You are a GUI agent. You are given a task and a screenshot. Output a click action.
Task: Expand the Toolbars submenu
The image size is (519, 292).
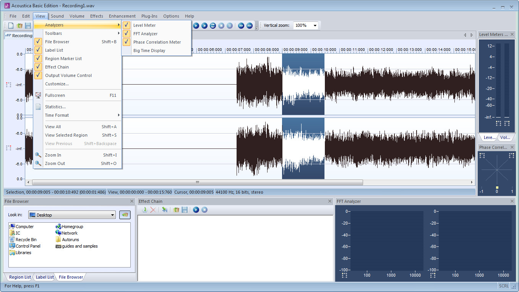point(78,33)
